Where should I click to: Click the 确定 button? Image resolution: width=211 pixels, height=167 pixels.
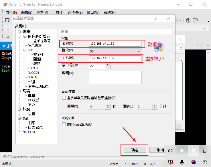135,150
